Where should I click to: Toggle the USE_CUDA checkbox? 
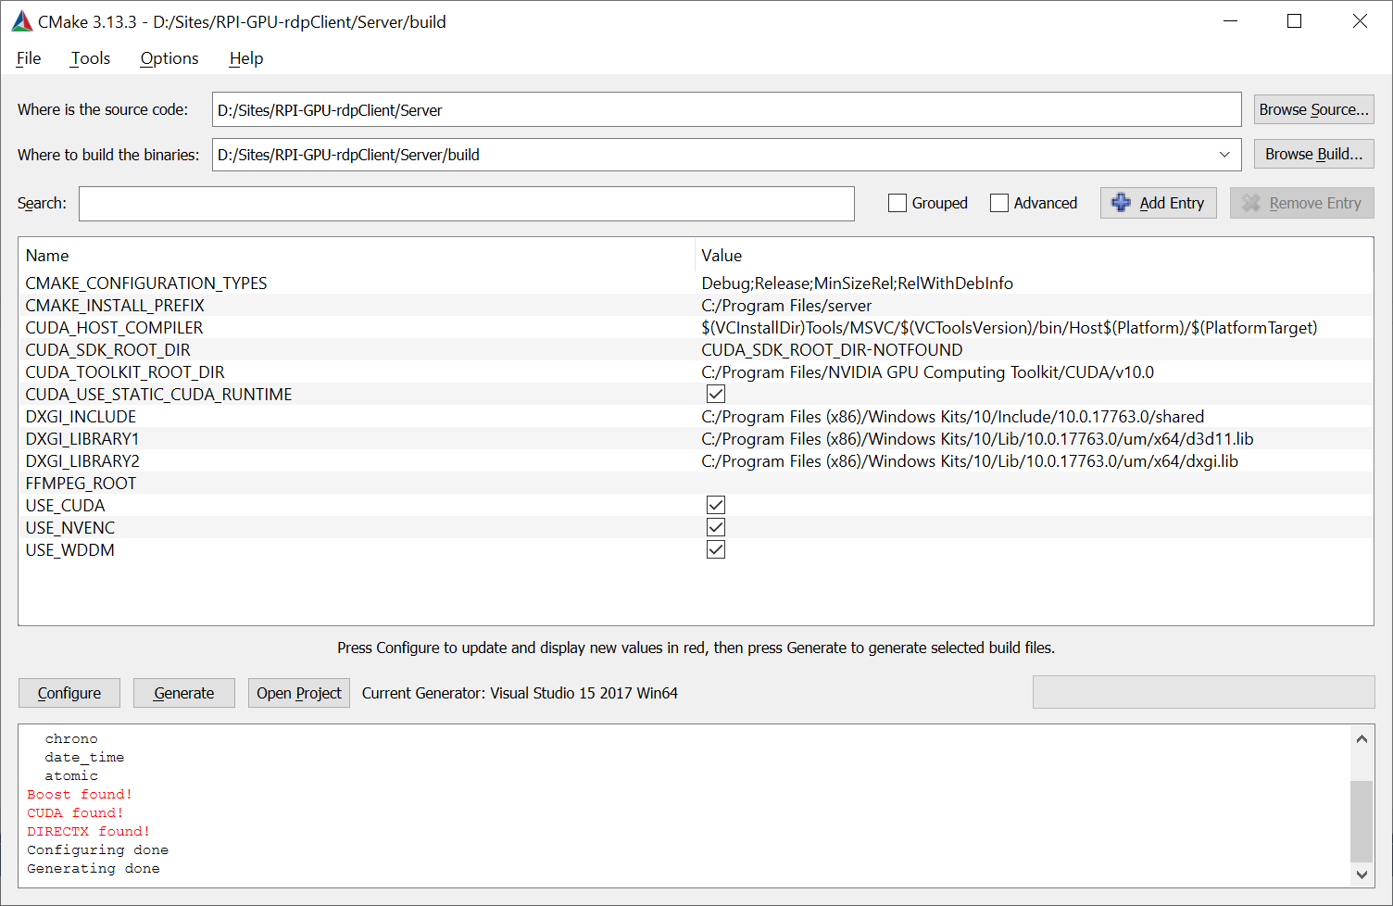(x=716, y=505)
